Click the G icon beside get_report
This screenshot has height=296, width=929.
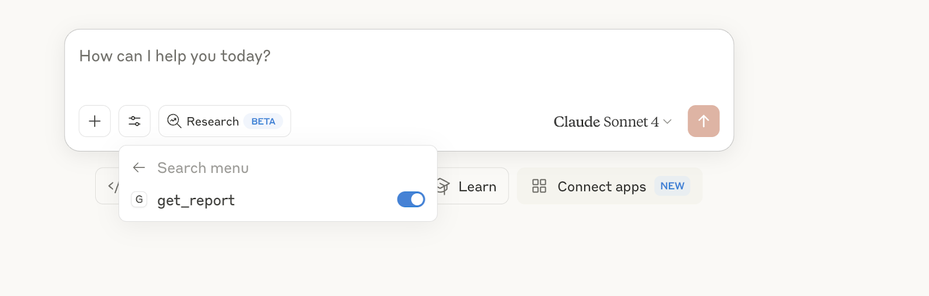[139, 200]
